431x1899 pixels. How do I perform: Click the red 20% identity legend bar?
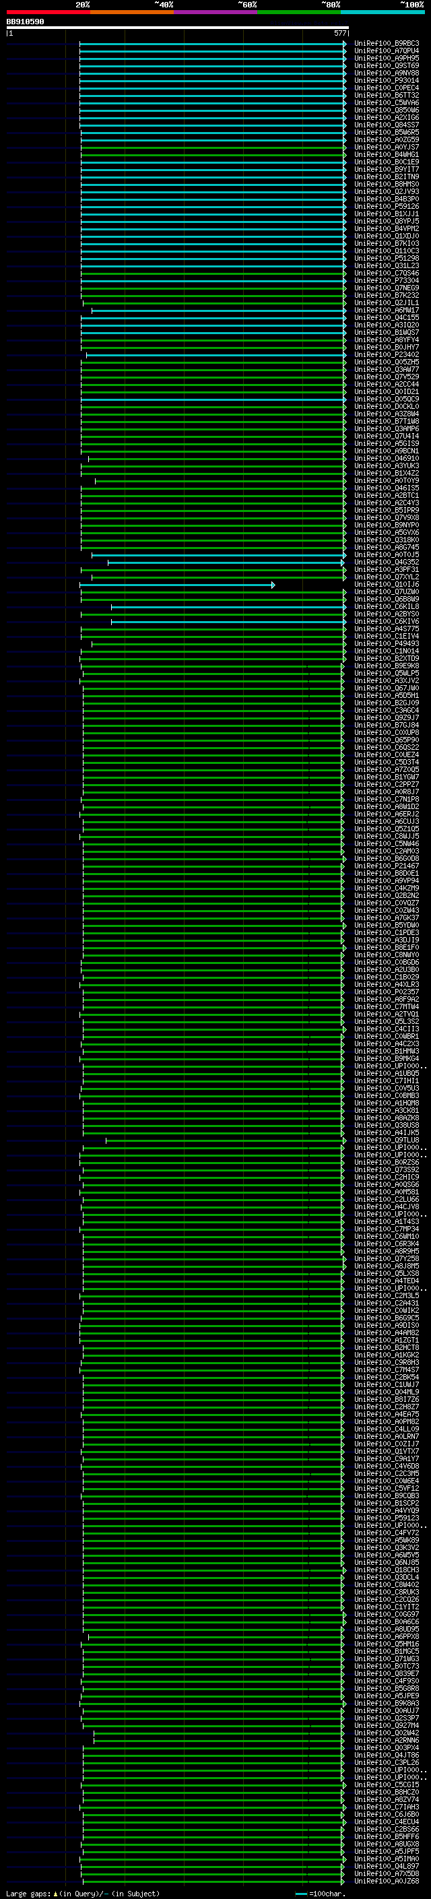tap(48, 12)
